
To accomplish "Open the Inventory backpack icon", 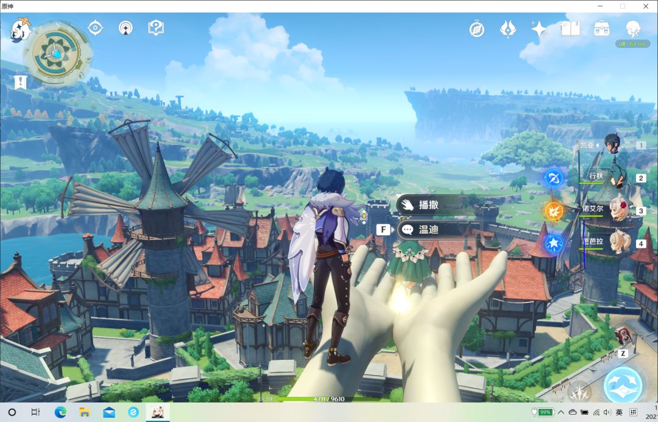I will tap(602, 29).
